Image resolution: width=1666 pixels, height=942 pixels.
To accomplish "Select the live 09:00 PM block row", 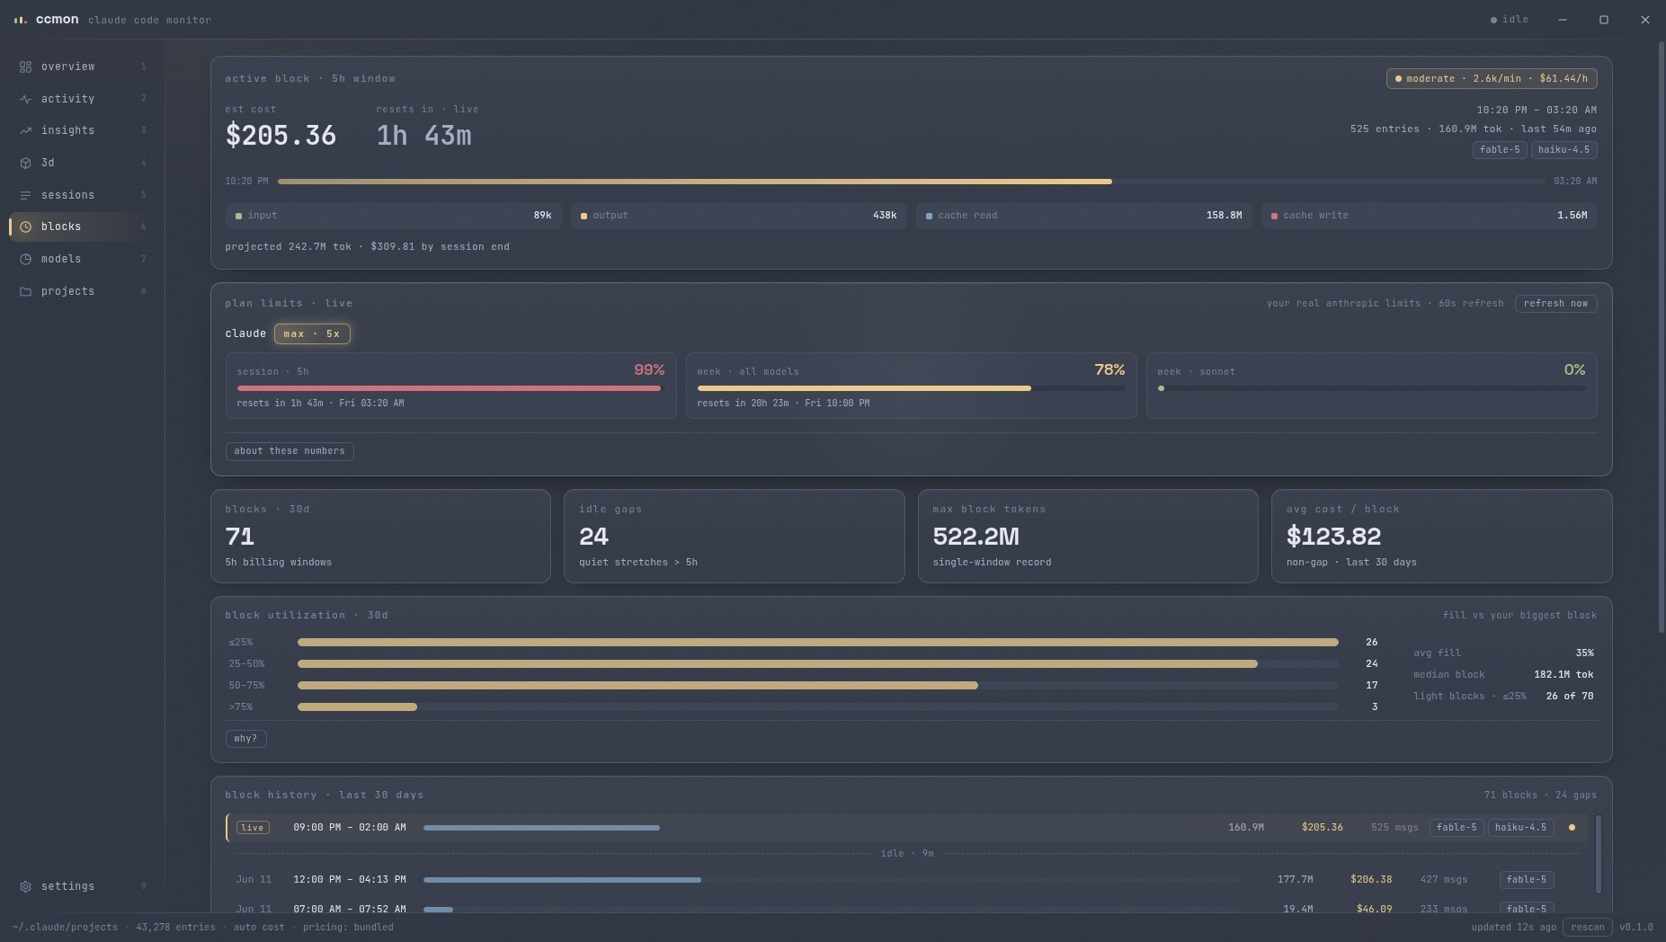I will point(906,828).
